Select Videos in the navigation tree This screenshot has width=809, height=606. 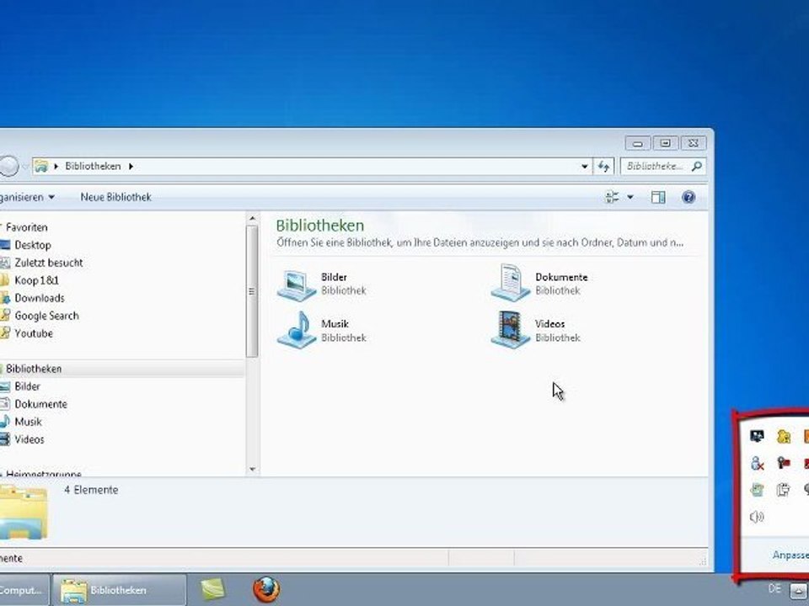pos(29,439)
